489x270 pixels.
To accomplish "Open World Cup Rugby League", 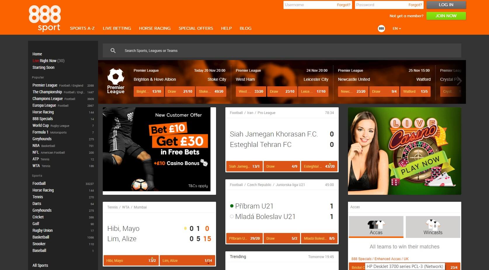I will coord(63,126).
